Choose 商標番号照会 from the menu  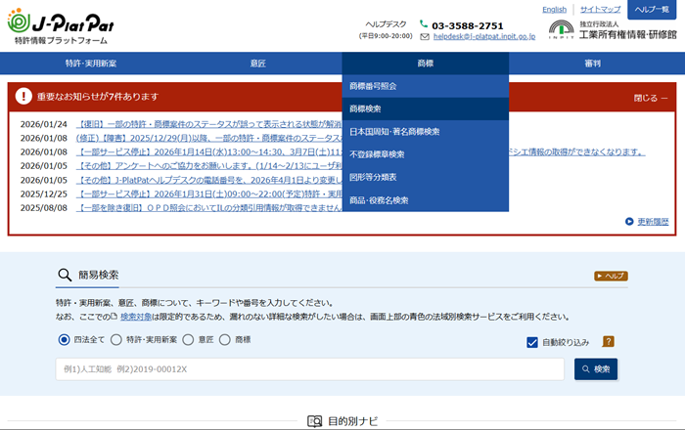426,86
